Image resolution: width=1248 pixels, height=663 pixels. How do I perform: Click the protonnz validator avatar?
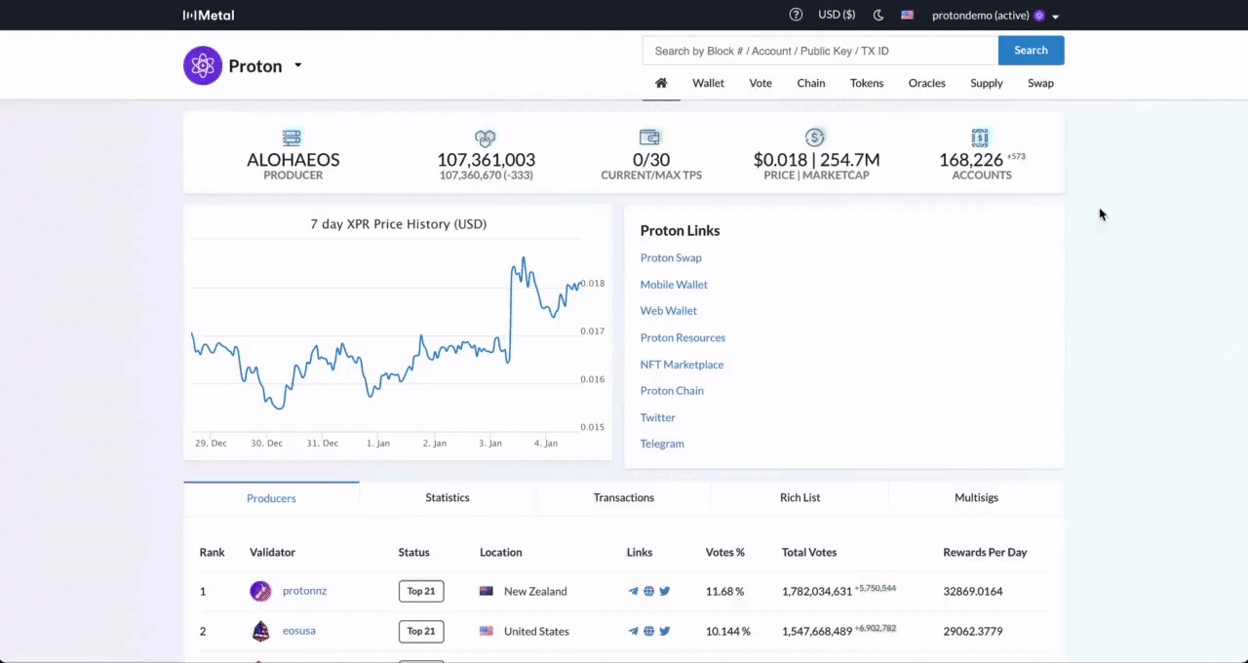point(260,591)
